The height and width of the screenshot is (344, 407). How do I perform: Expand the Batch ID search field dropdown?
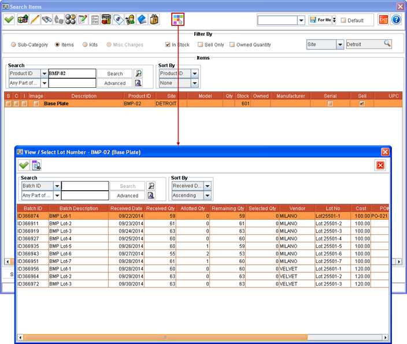pos(57,186)
